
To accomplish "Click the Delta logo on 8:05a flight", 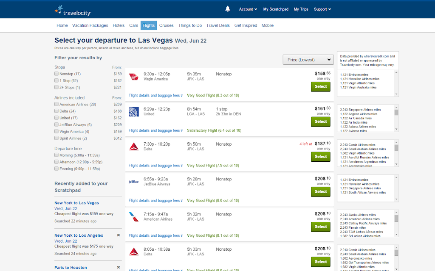I will click(134, 252).
